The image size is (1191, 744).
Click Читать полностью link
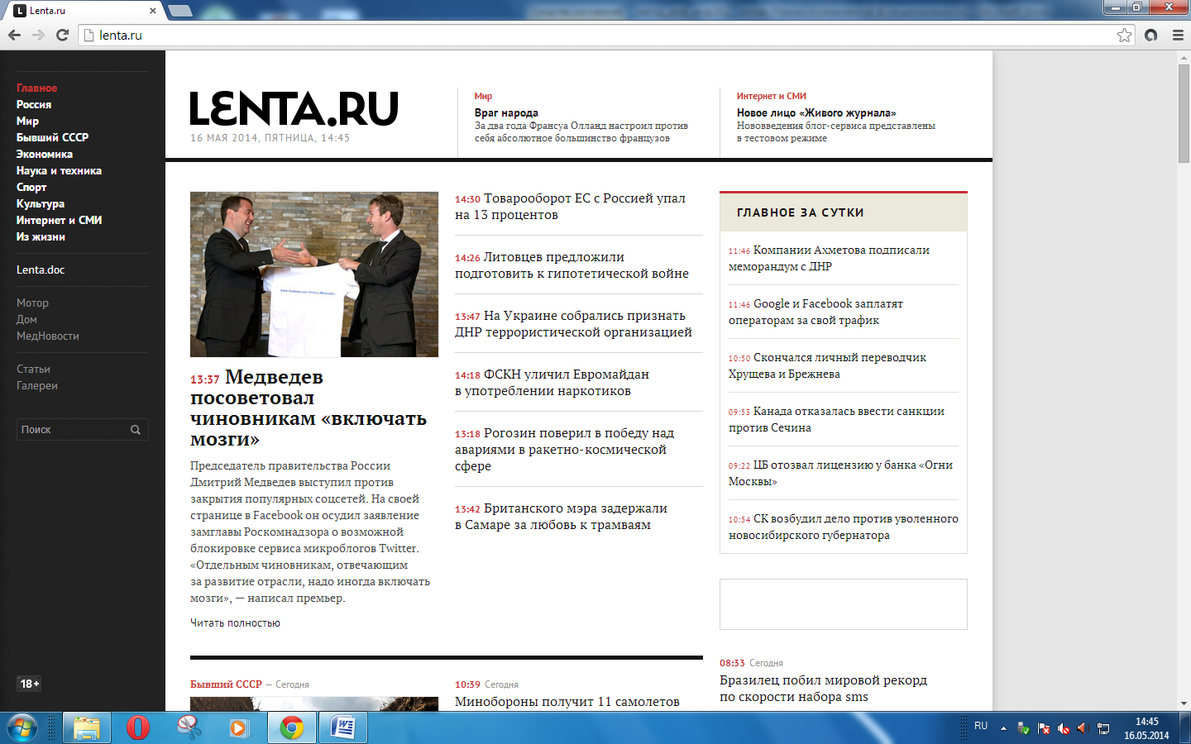click(235, 623)
